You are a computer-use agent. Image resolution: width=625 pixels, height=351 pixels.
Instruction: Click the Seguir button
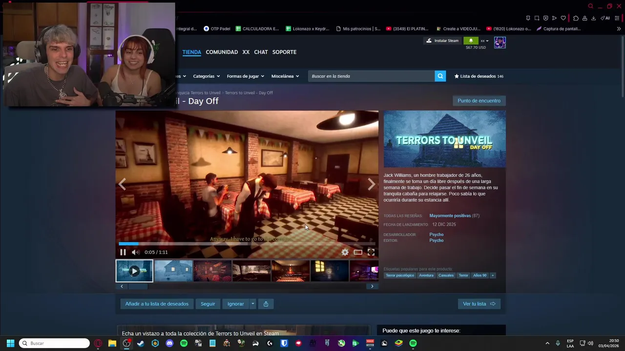pos(208,304)
